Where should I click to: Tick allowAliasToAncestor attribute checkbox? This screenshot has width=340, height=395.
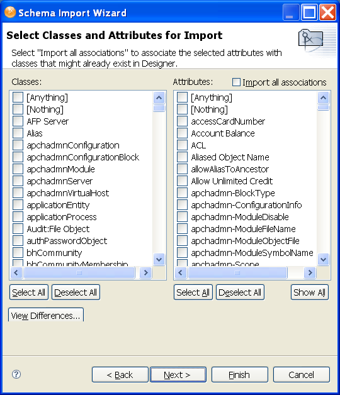(182, 169)
